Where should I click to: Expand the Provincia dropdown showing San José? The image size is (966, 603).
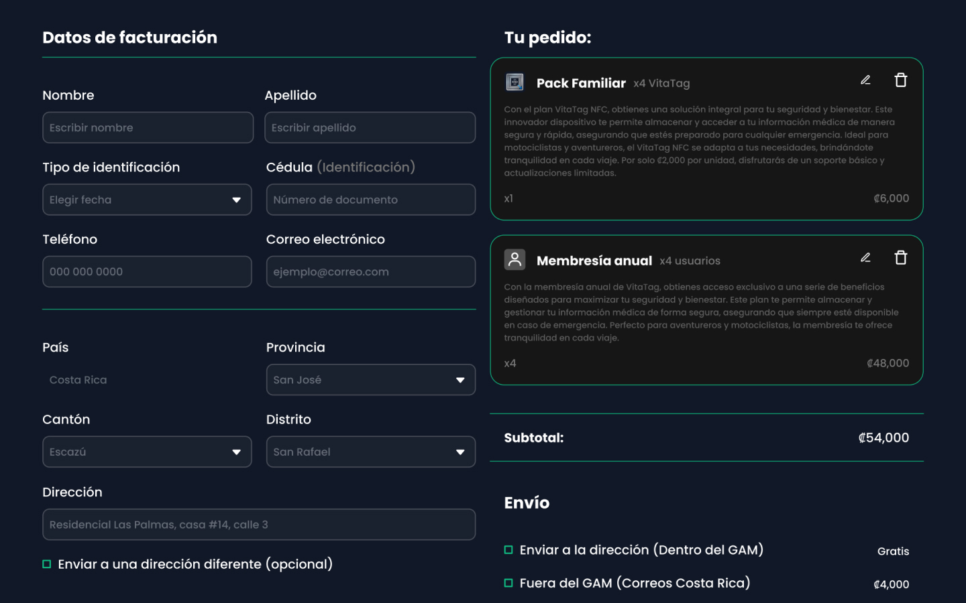click(371, 380)
